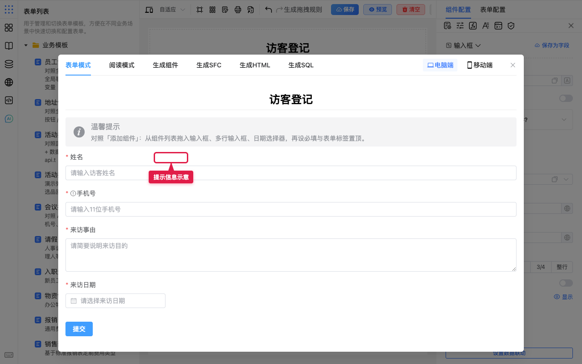Click the grid tiles icon in top toolbar
582x364 pixels.
[x=212, y=10]
